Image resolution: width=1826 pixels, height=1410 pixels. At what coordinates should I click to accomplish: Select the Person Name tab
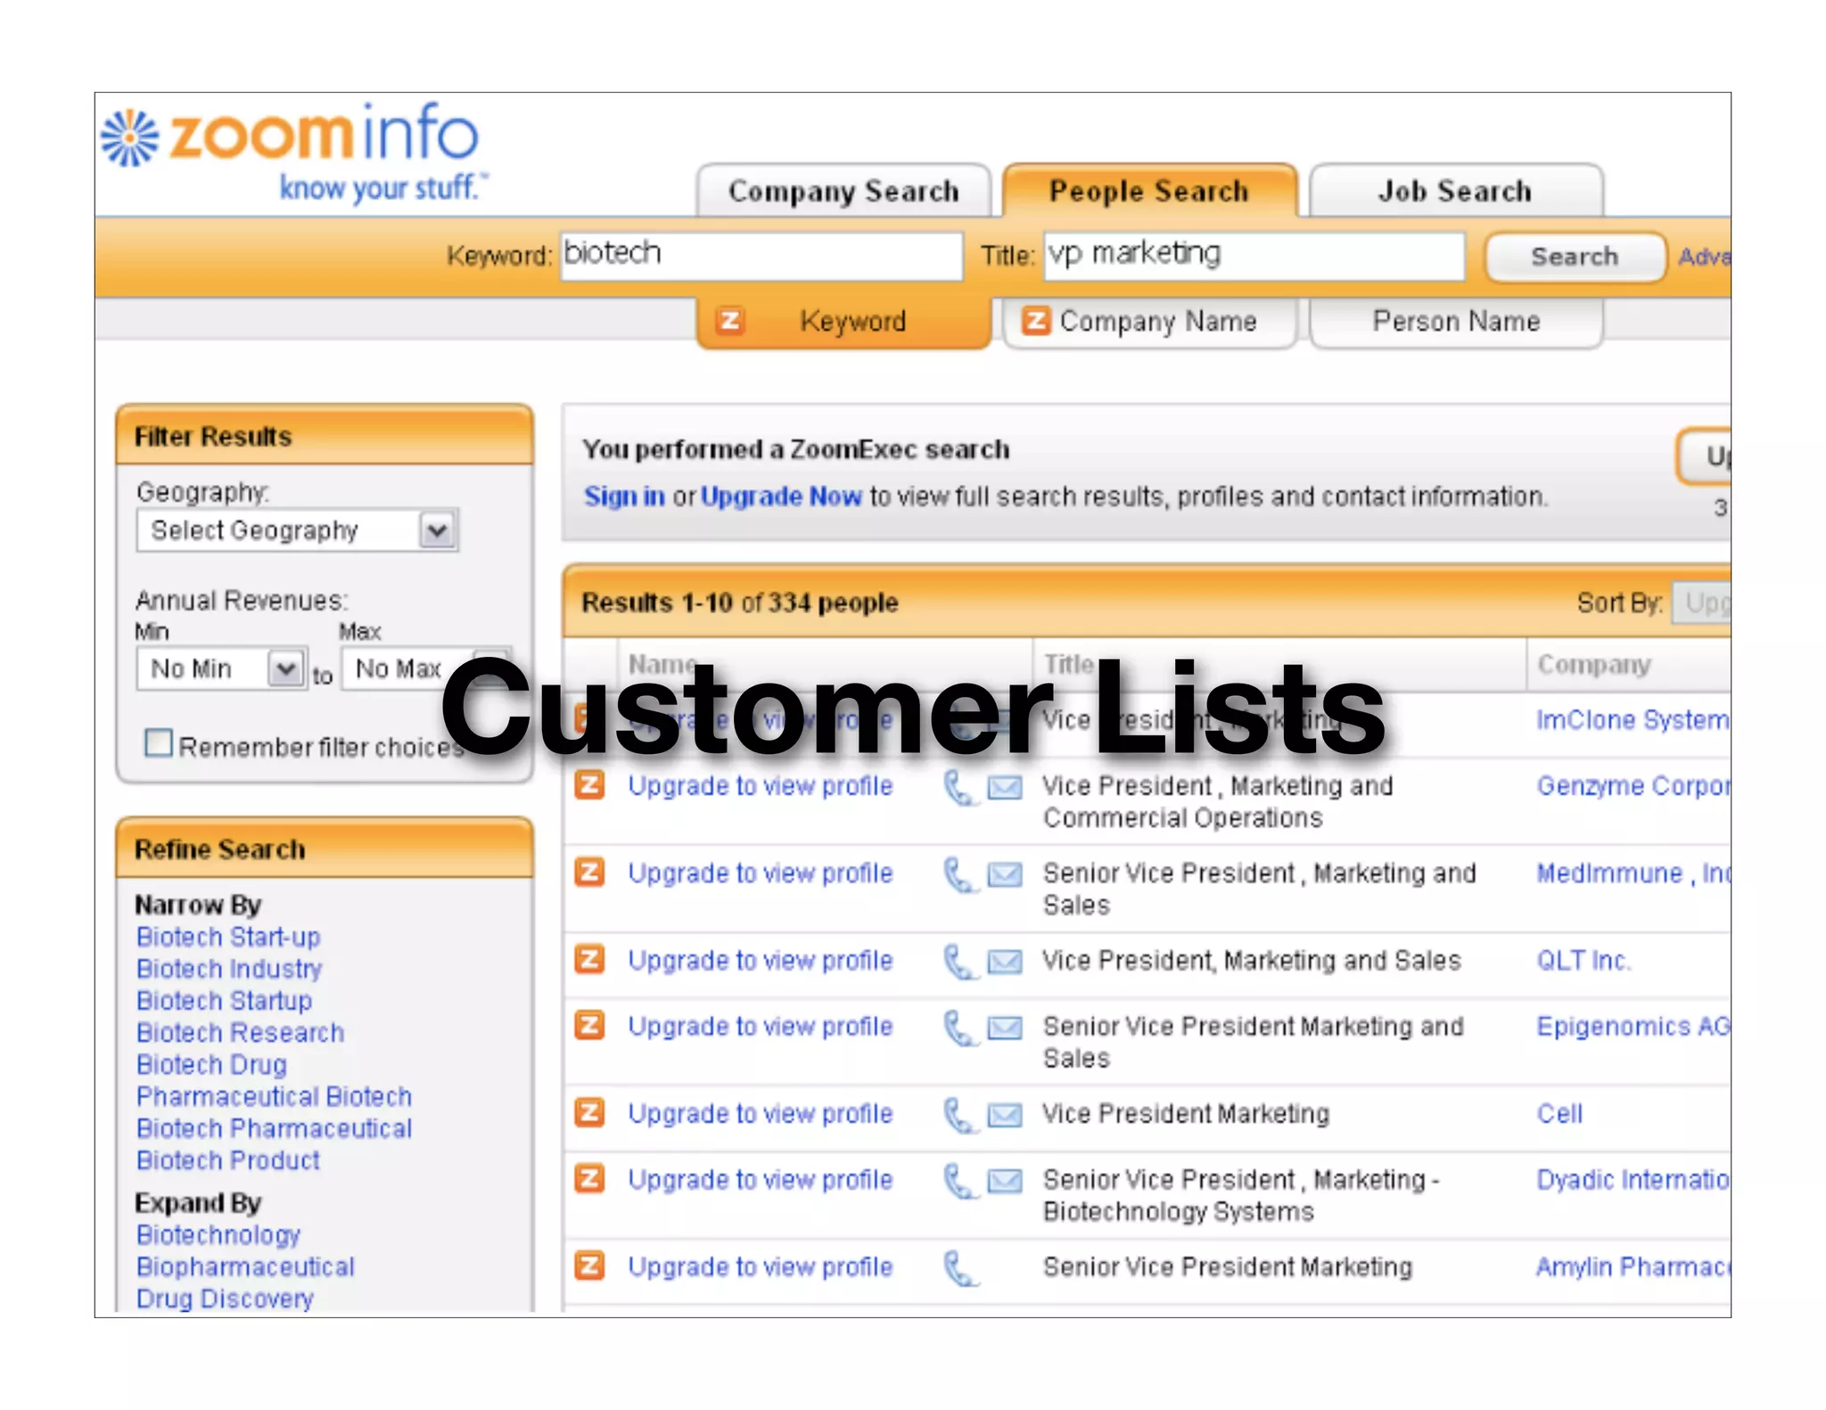1455,321
